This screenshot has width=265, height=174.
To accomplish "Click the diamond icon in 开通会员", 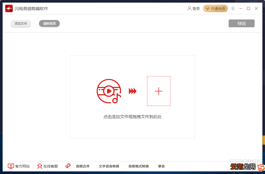I will pyautogui.click(x=207, y=9).
